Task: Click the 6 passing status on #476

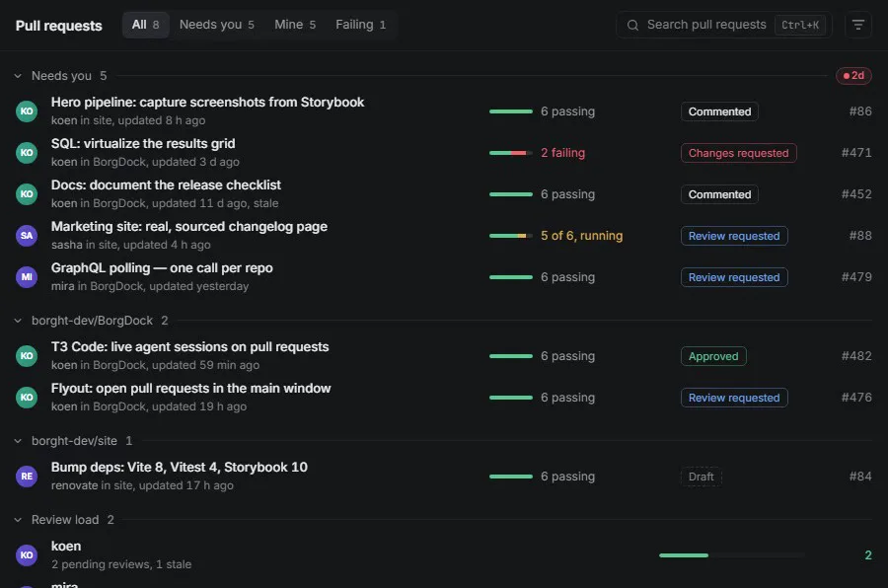Action: click(567, 398)
